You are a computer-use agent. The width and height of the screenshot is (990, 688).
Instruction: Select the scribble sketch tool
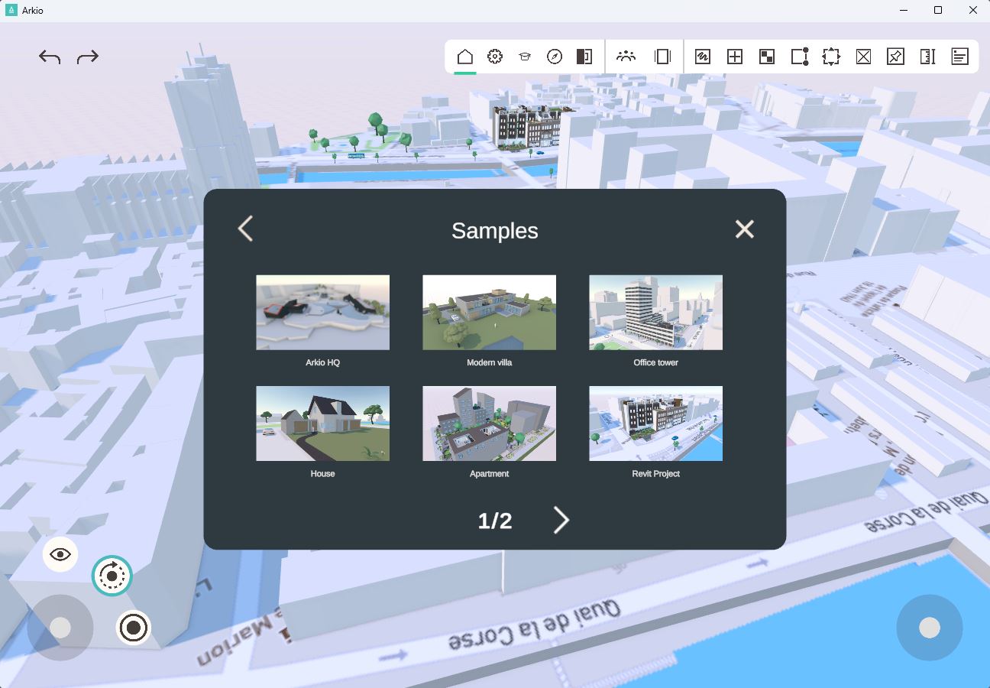coord(703,57)
